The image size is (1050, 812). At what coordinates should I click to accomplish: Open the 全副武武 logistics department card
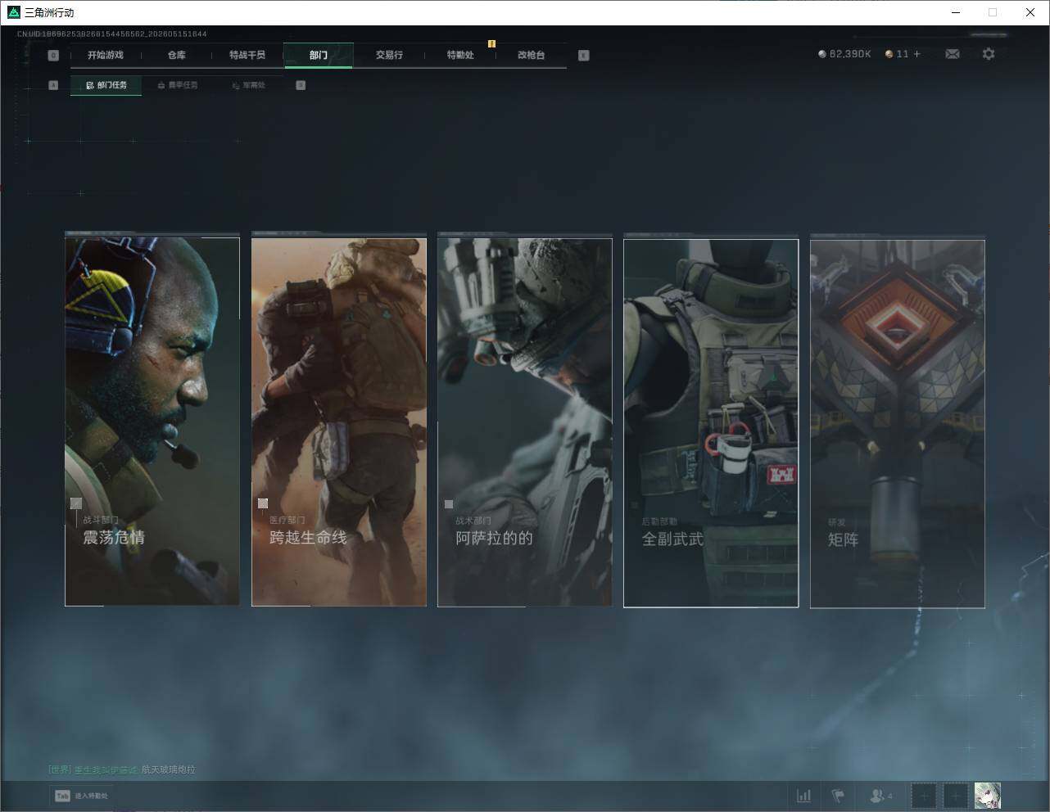click(711, 423)
